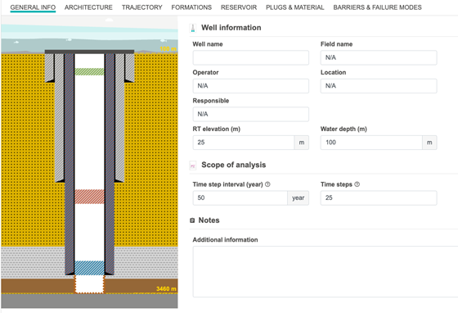Click the Well name input field
Image resolution: width=458 pixels, height=313 pixels.
[250, 57]
